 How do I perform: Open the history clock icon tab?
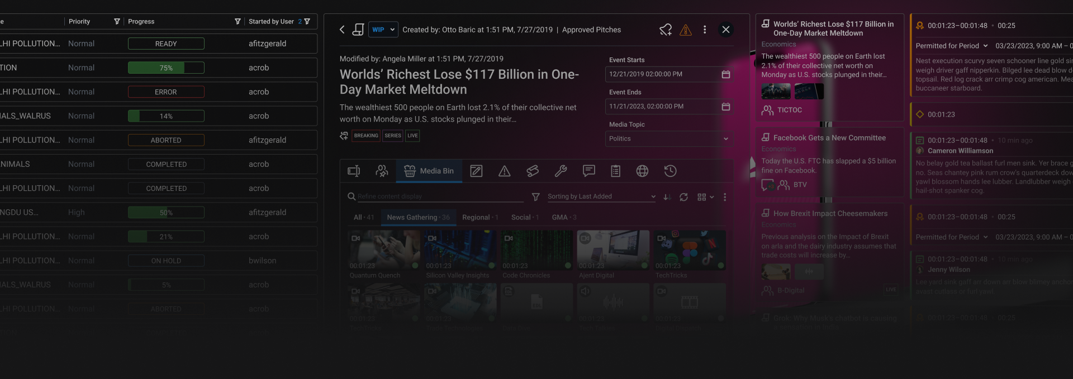point(670,171)
